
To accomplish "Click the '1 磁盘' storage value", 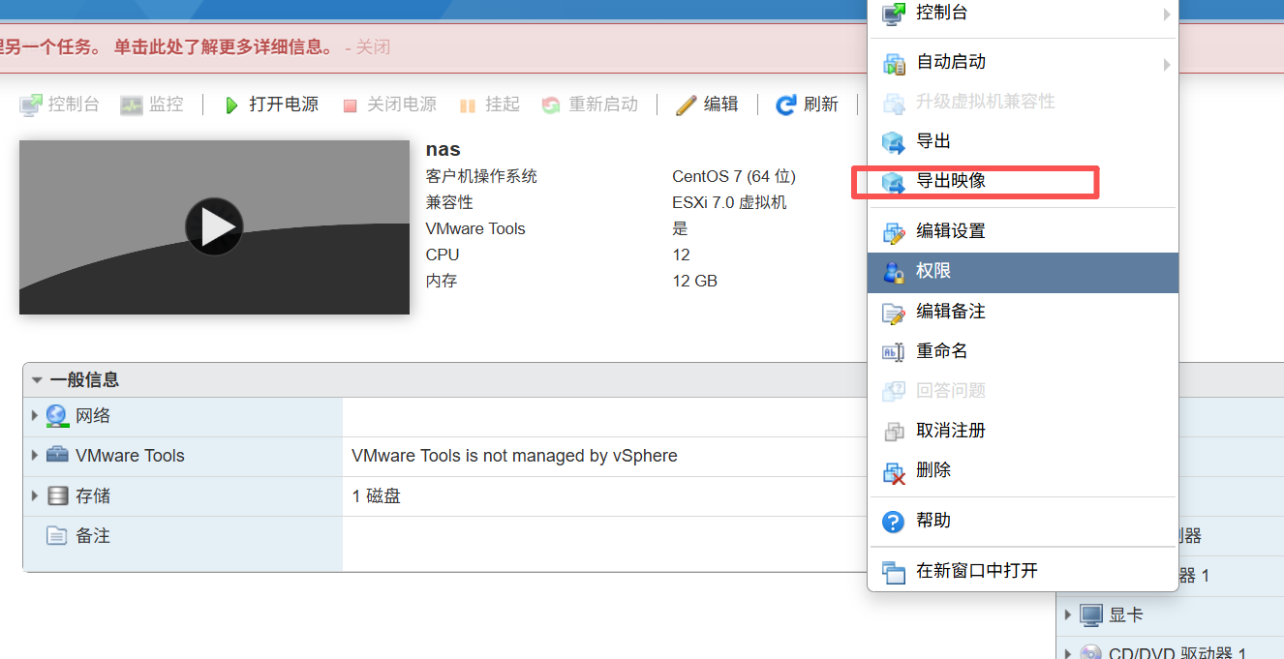I will pyautogui.click(x=377, y=496).
